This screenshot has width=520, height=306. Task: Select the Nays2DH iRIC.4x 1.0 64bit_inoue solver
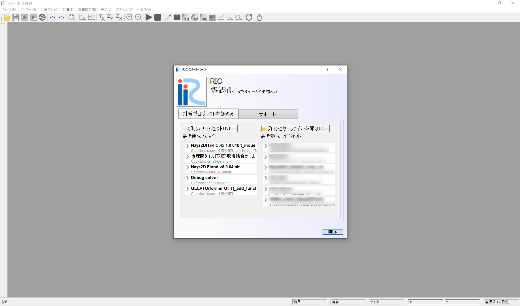click(x=221, y=148)
